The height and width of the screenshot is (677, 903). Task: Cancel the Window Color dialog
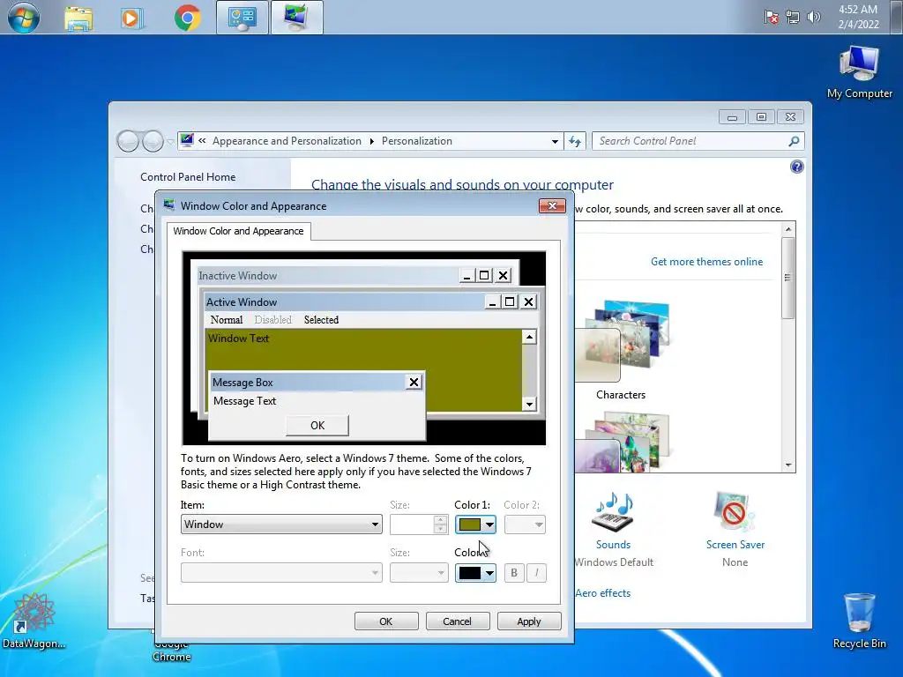[458, 621]
